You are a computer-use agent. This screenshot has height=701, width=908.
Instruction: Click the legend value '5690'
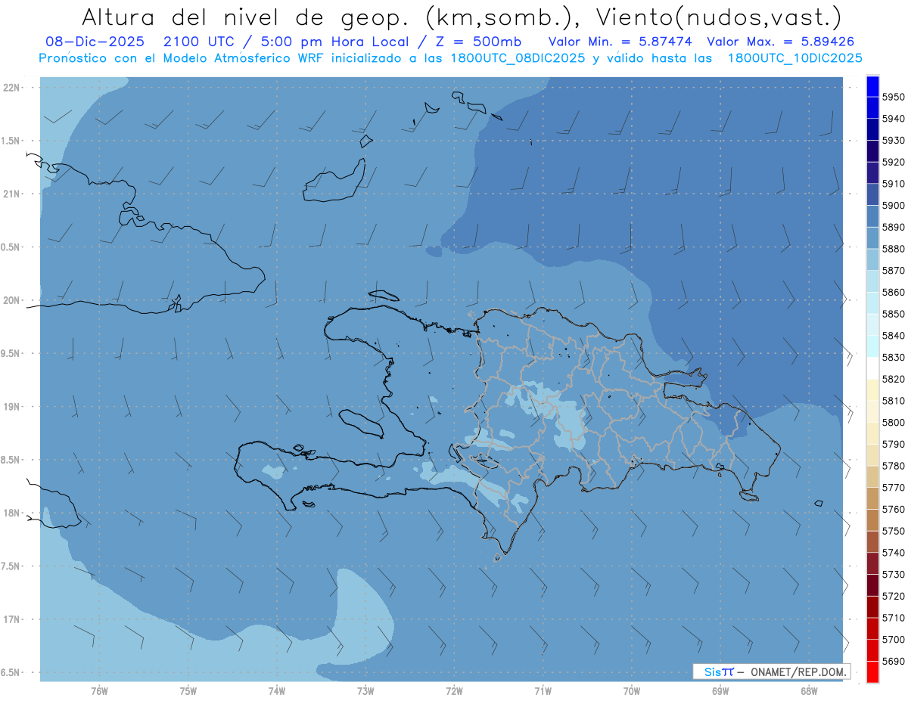(893, 661)
